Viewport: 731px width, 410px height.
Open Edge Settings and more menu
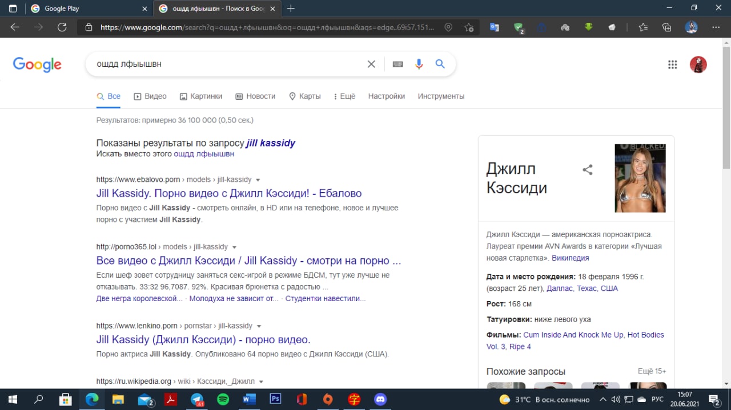(716, 27)
